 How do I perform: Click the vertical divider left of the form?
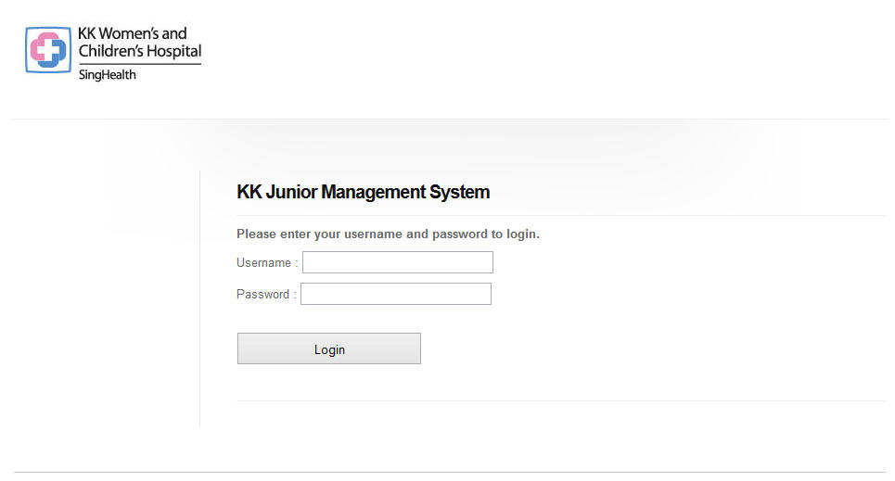point(199,298)
